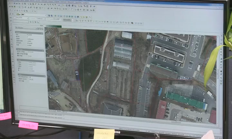Click the Pan hand icon in the toolbar
232x139 pixels.
(45, 4)
